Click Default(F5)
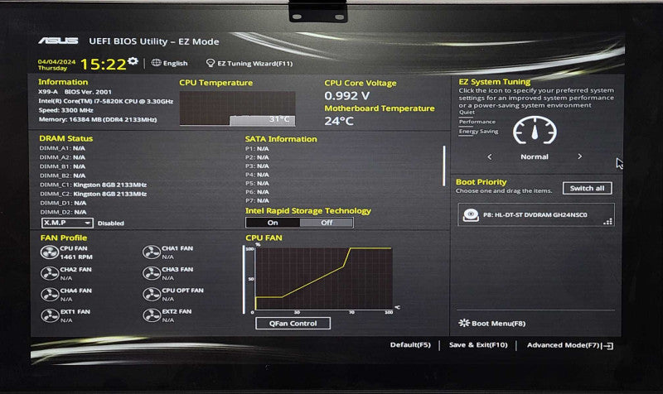The height and width of the screenshot is (394, 663). click(x=410, y=344)
